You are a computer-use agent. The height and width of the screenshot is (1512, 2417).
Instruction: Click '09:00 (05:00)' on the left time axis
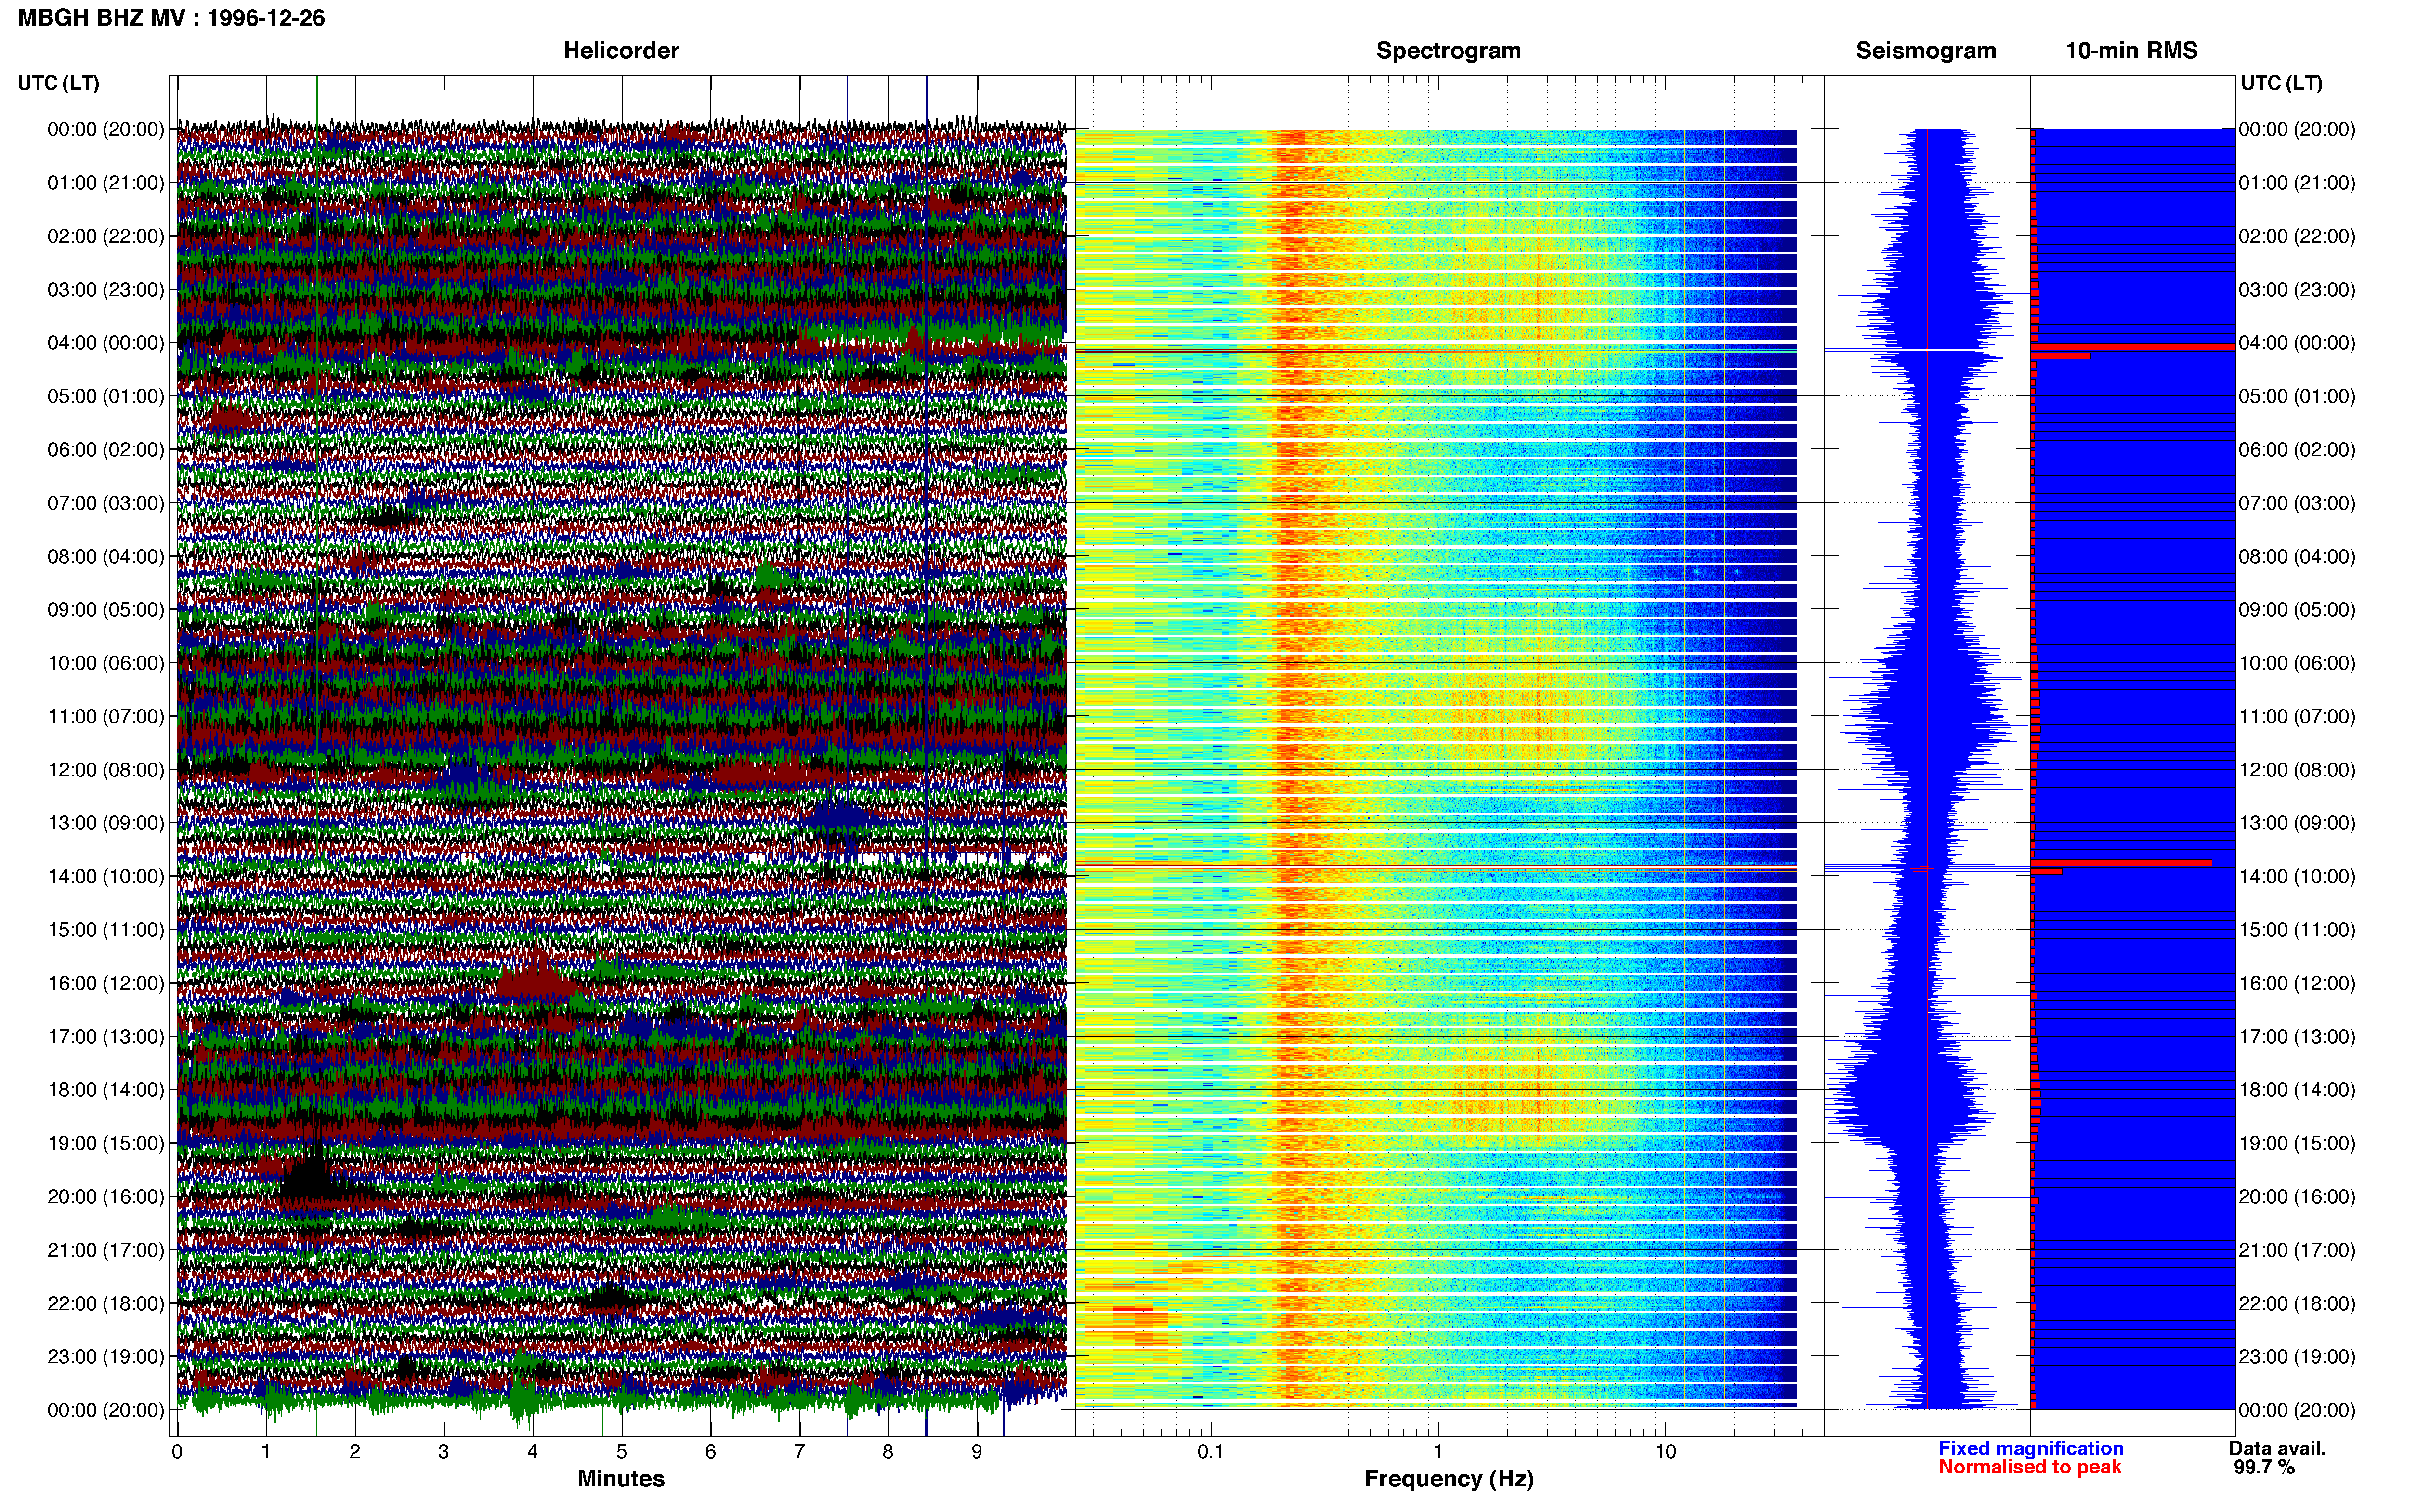(106, 610)
